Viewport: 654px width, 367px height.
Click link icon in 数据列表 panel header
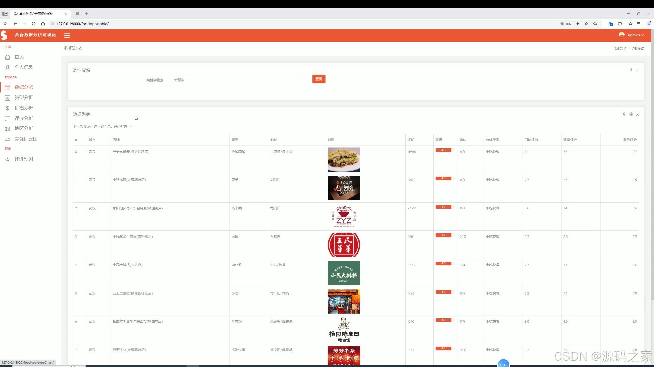pyautogui.click(x=624, y=114)
